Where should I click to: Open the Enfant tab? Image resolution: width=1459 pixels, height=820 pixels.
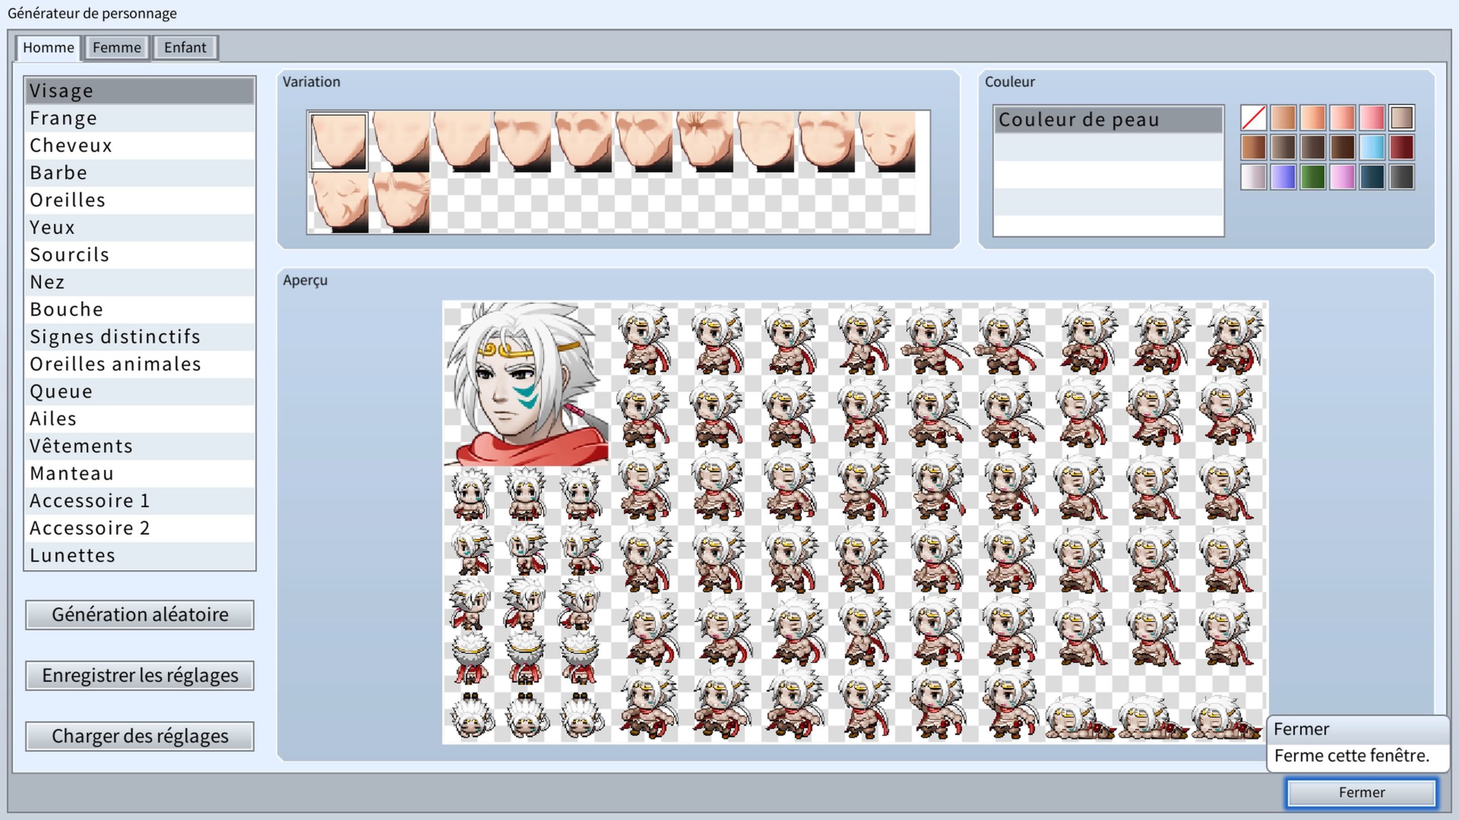click(185, 47)
